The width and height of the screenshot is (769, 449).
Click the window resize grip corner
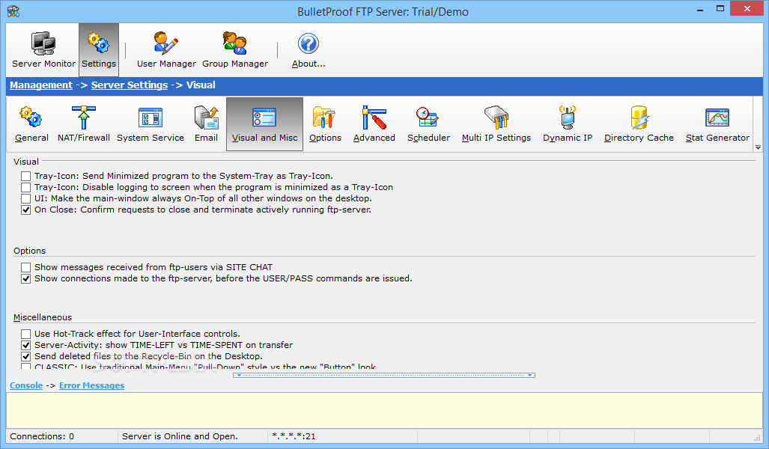758,438
